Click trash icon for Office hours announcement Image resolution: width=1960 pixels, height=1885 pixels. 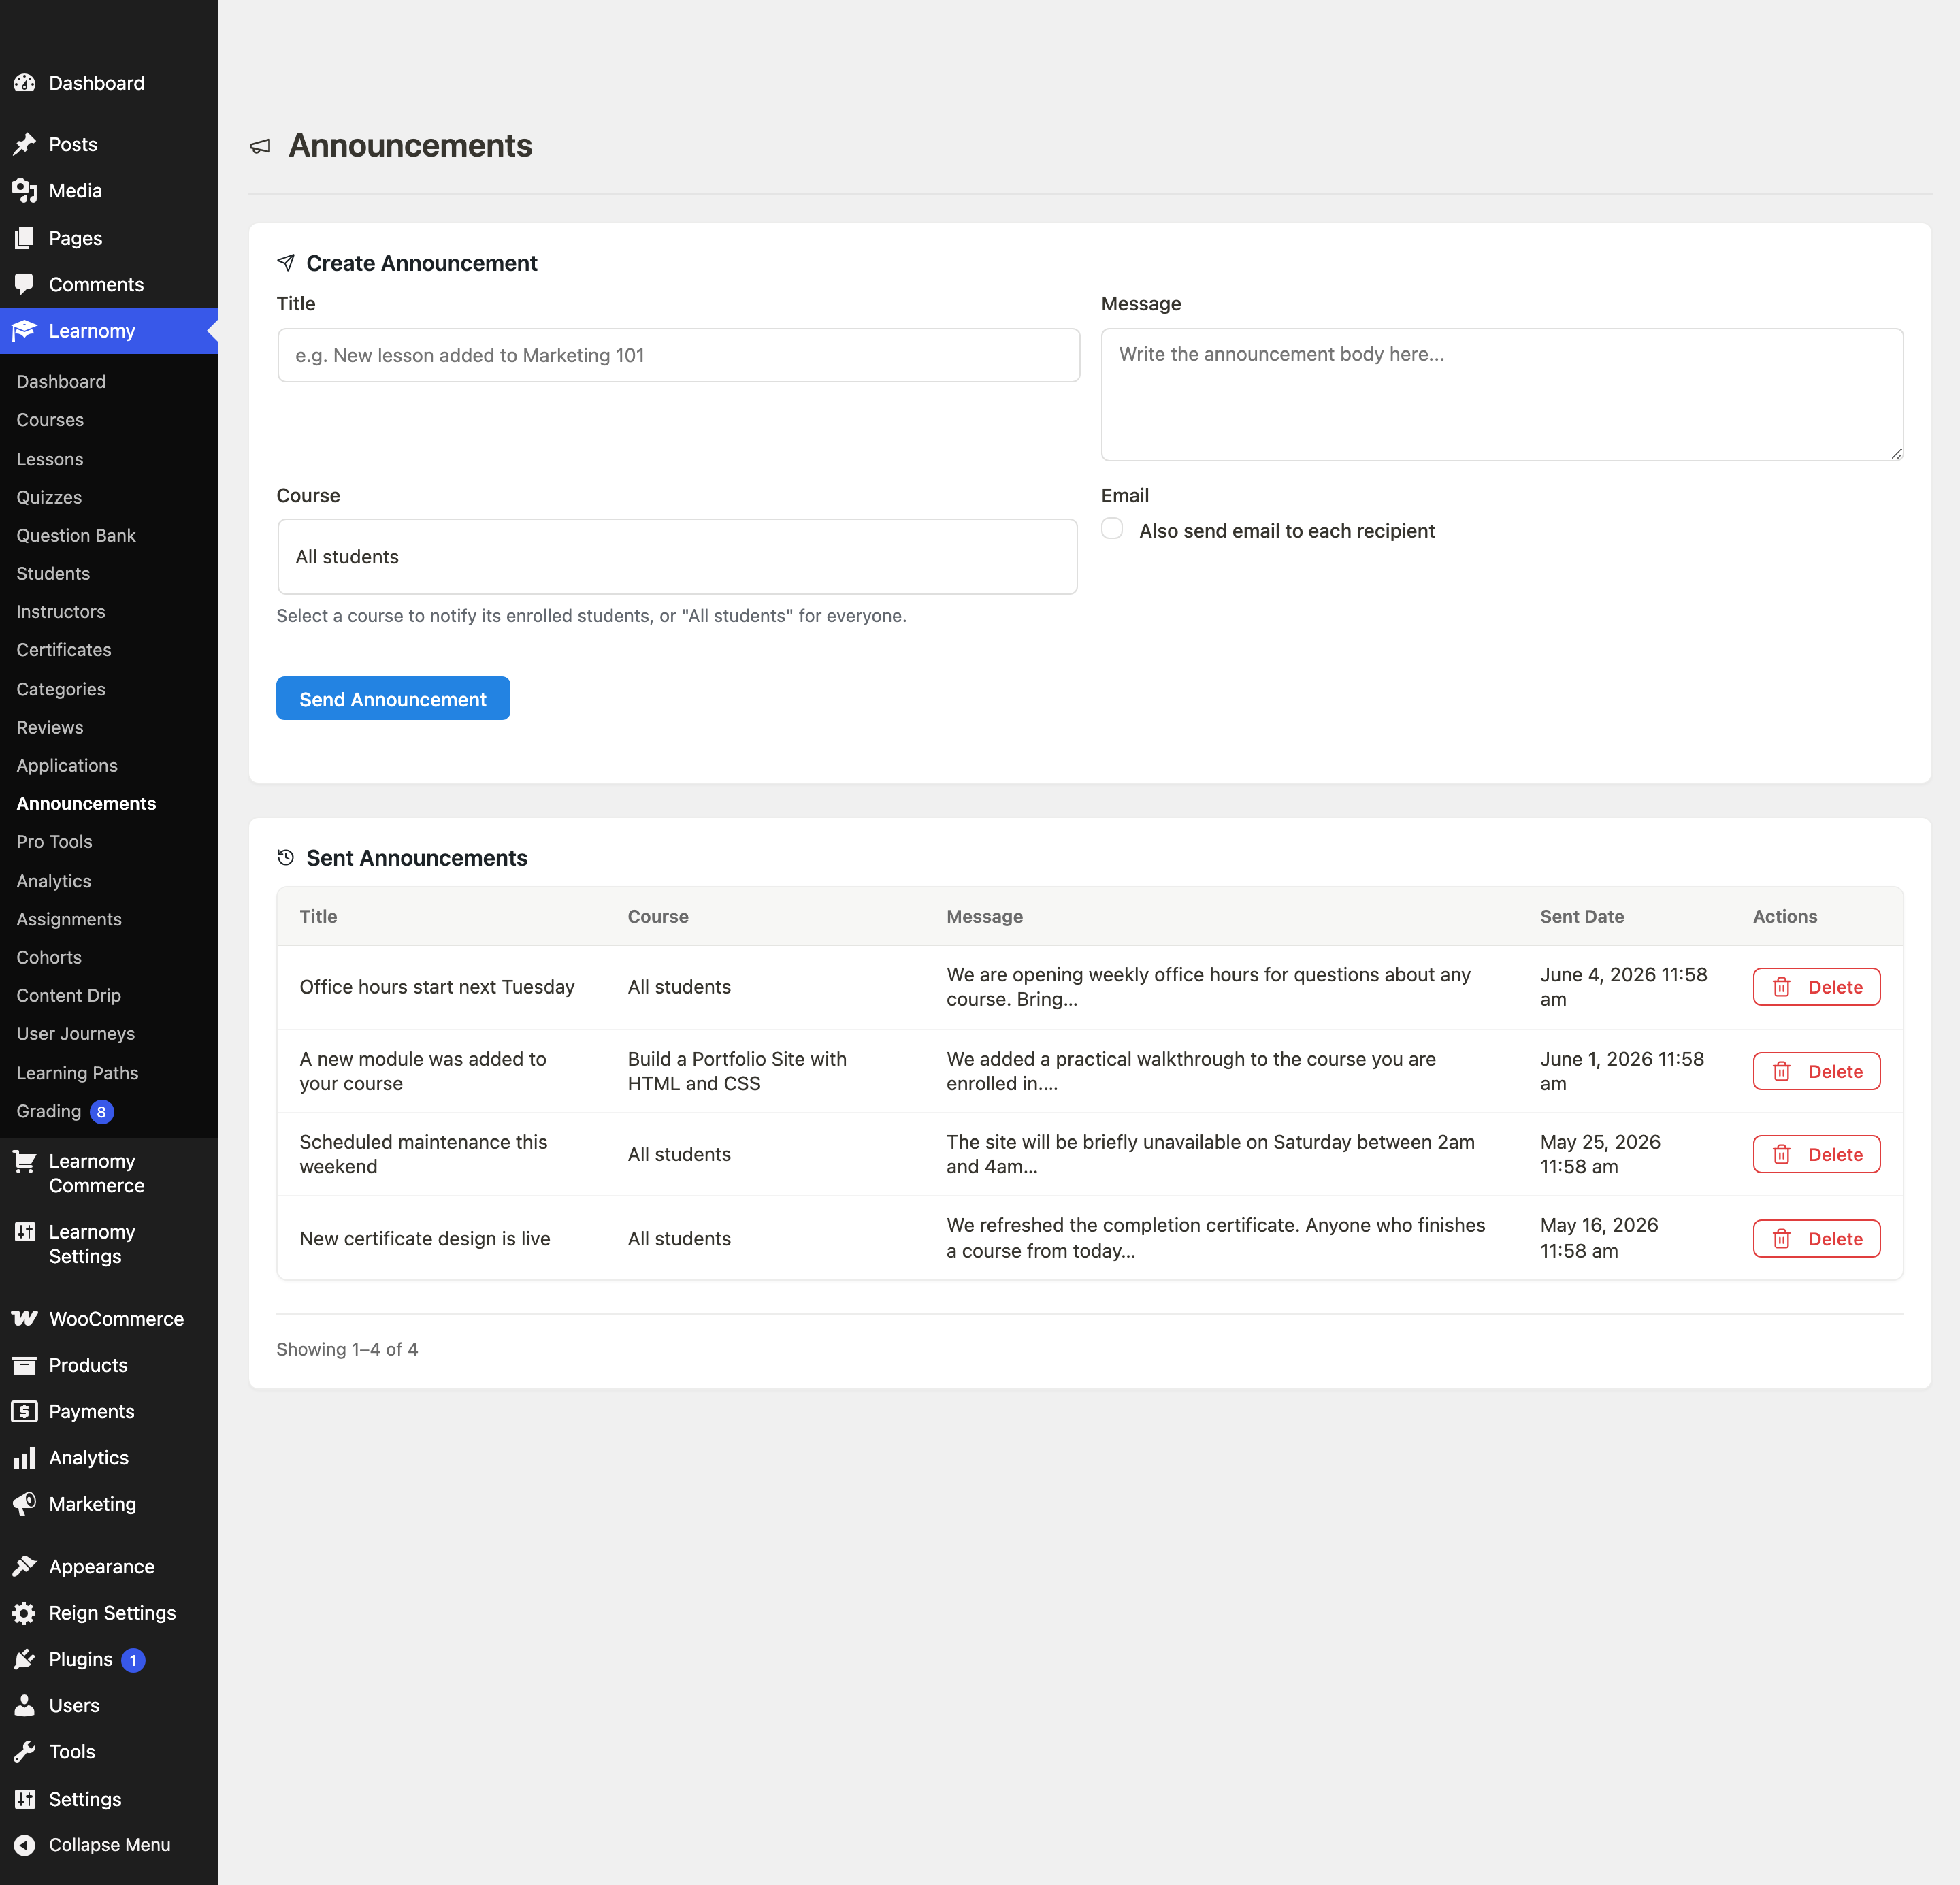(1781, 987)
